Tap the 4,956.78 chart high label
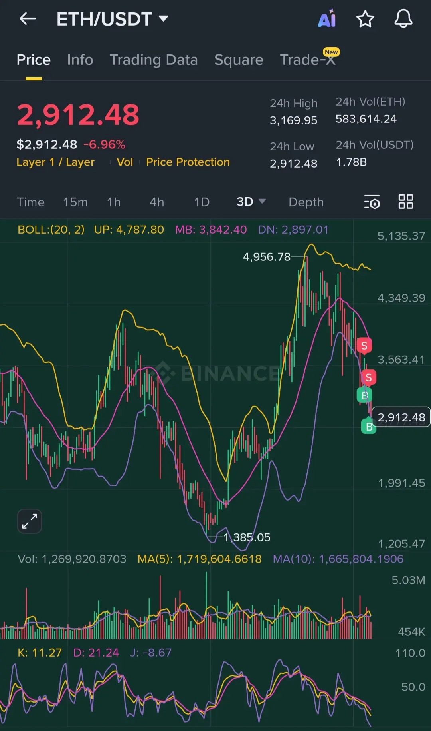The image size is (431, 731). coord(267,257)
